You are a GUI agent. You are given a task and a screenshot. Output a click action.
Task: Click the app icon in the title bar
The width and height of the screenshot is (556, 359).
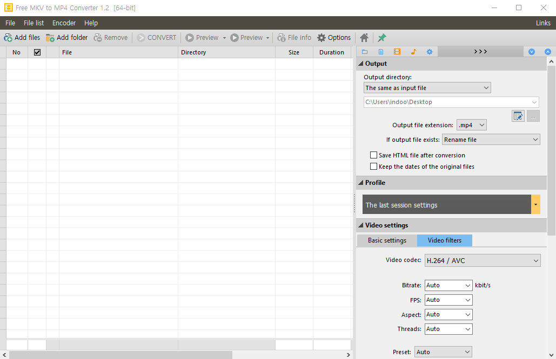(x=8, y=8)
